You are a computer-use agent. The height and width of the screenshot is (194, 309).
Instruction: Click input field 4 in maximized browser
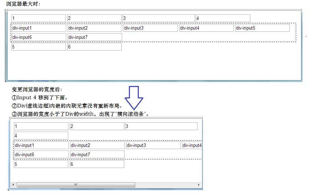coord(223,18)
